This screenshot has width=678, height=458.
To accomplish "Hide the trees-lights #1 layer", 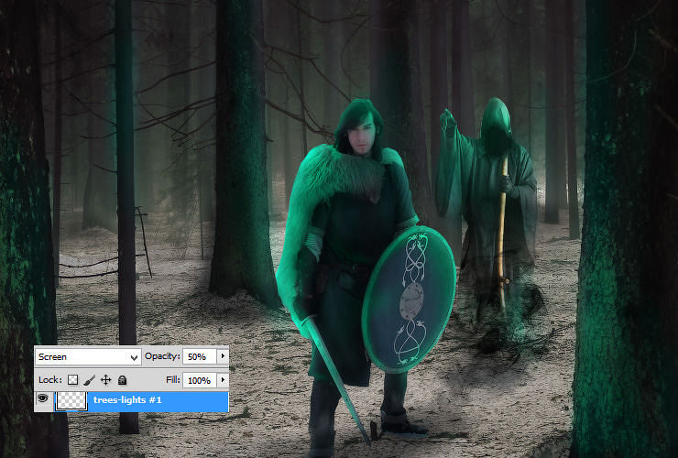I will [42, 398].
